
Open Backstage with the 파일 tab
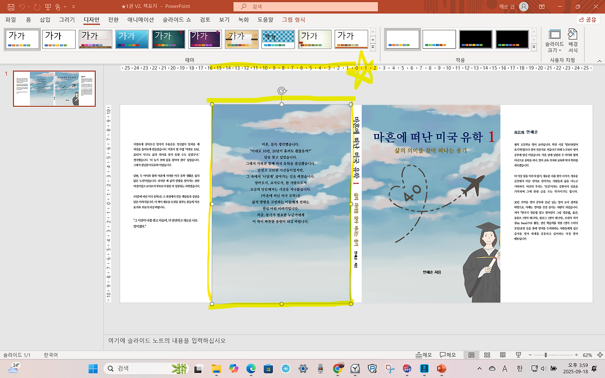(10, 20)
